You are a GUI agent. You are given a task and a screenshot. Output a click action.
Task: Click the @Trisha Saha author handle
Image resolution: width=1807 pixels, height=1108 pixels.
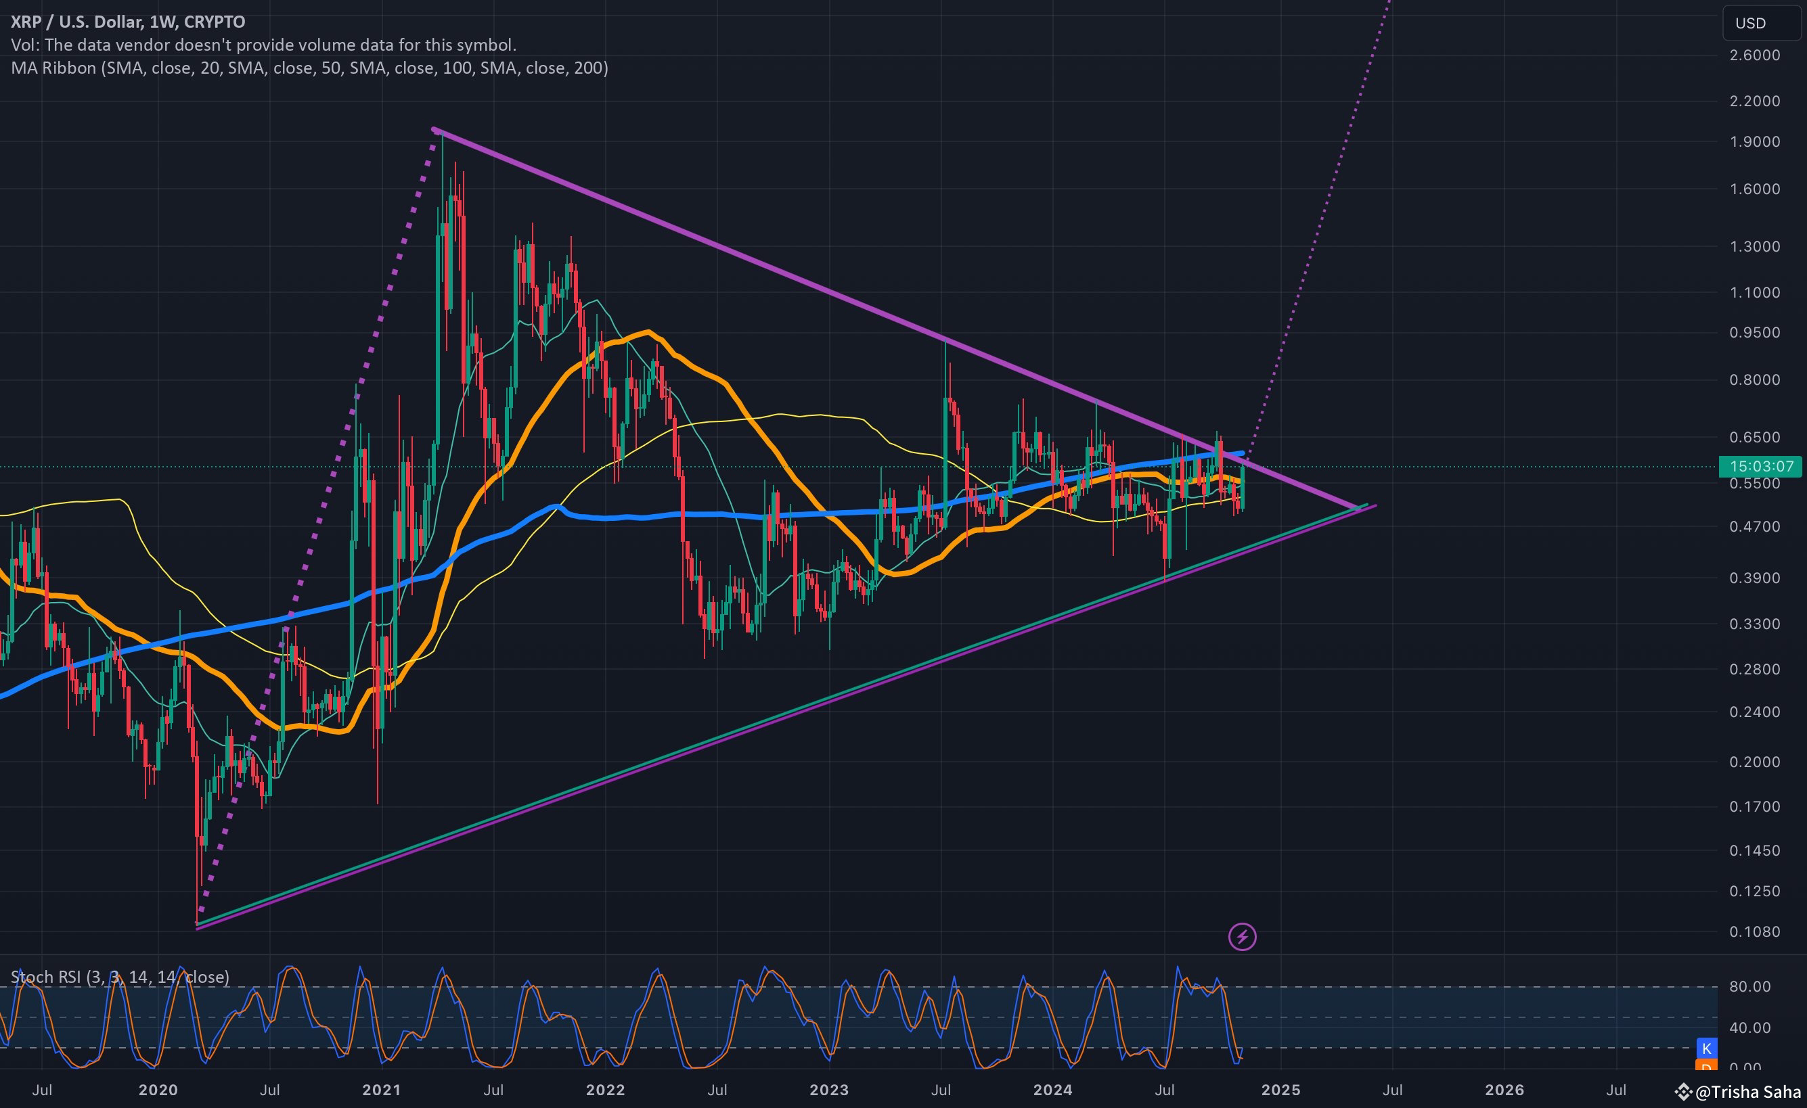coord(1748,1092)
